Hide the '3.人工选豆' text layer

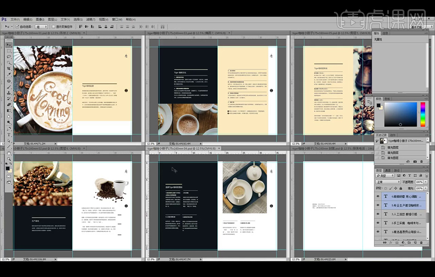click(x=378, y=214)
